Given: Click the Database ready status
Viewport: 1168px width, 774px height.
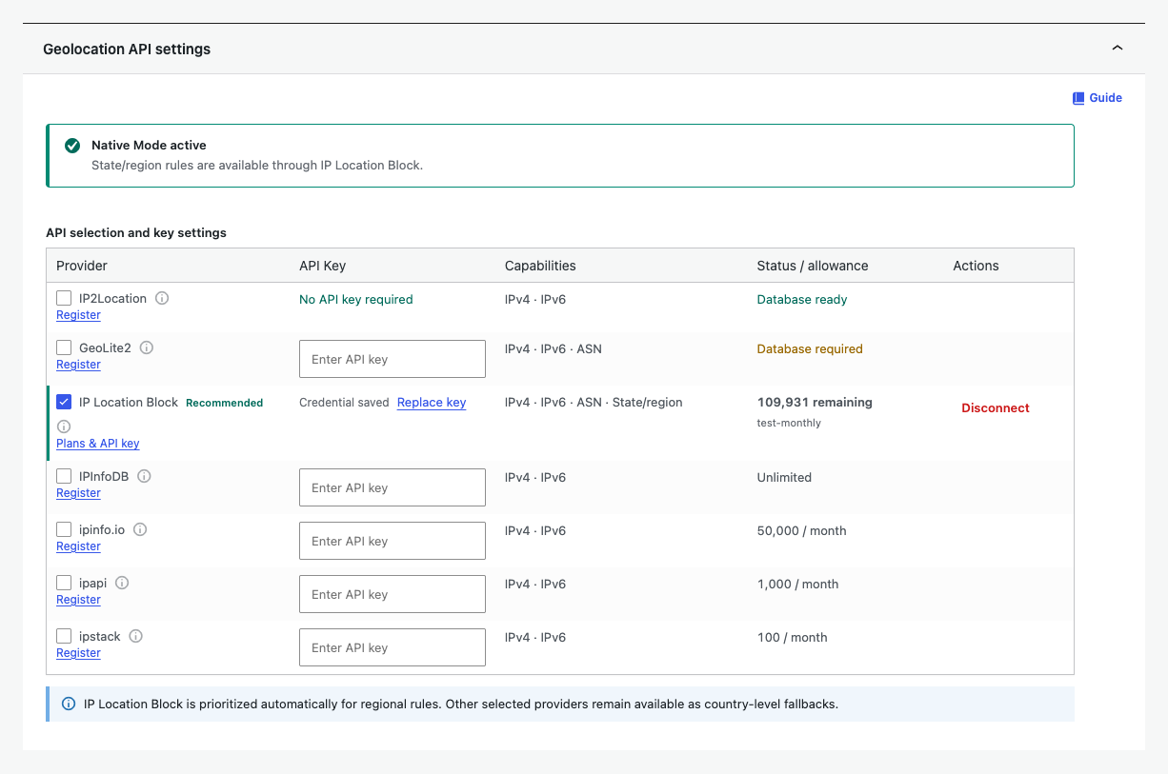Looking at the screenshot, I should (x=802, y=299).
